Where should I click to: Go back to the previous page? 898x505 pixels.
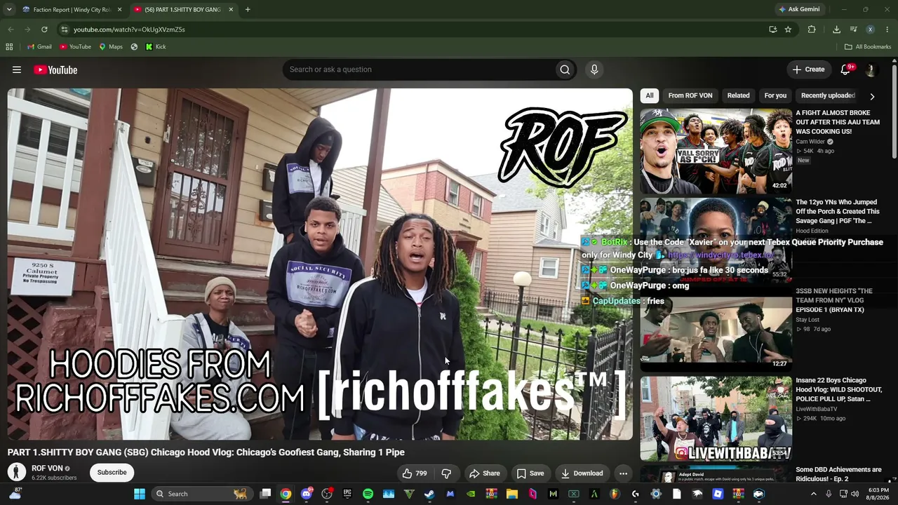11,29
